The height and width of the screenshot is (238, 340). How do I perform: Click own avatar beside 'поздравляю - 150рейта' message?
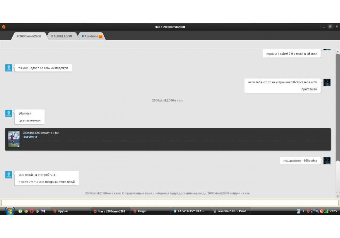(327, 161)
